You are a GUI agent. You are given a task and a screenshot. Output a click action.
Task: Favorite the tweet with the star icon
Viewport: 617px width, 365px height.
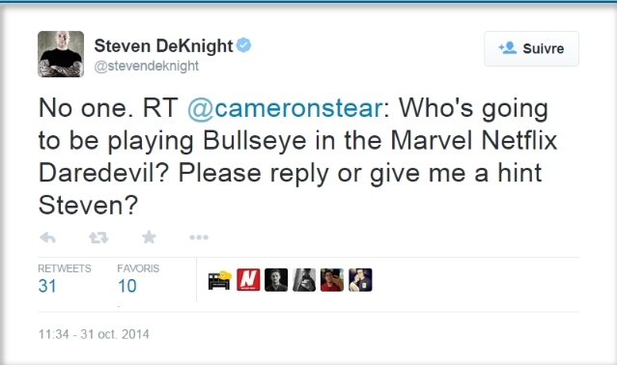click(149, 238)
